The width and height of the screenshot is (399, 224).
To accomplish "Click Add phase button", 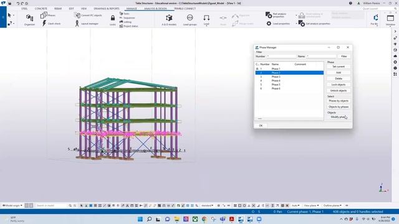I will tap(339, 73).
